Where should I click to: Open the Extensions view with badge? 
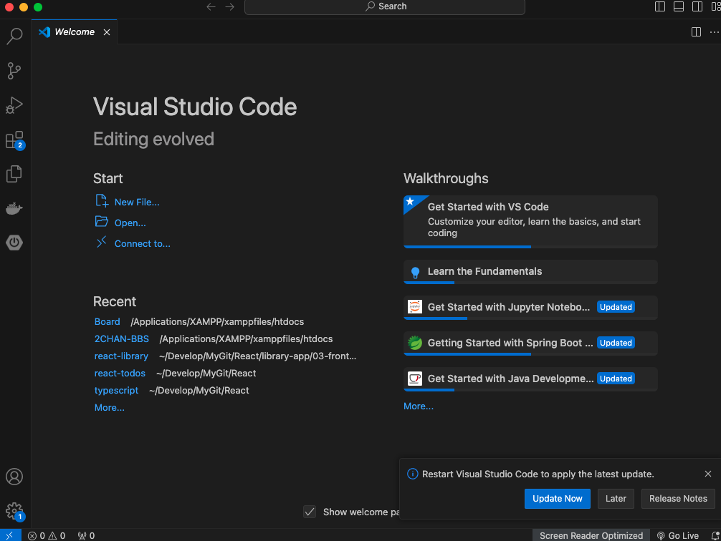14,140
